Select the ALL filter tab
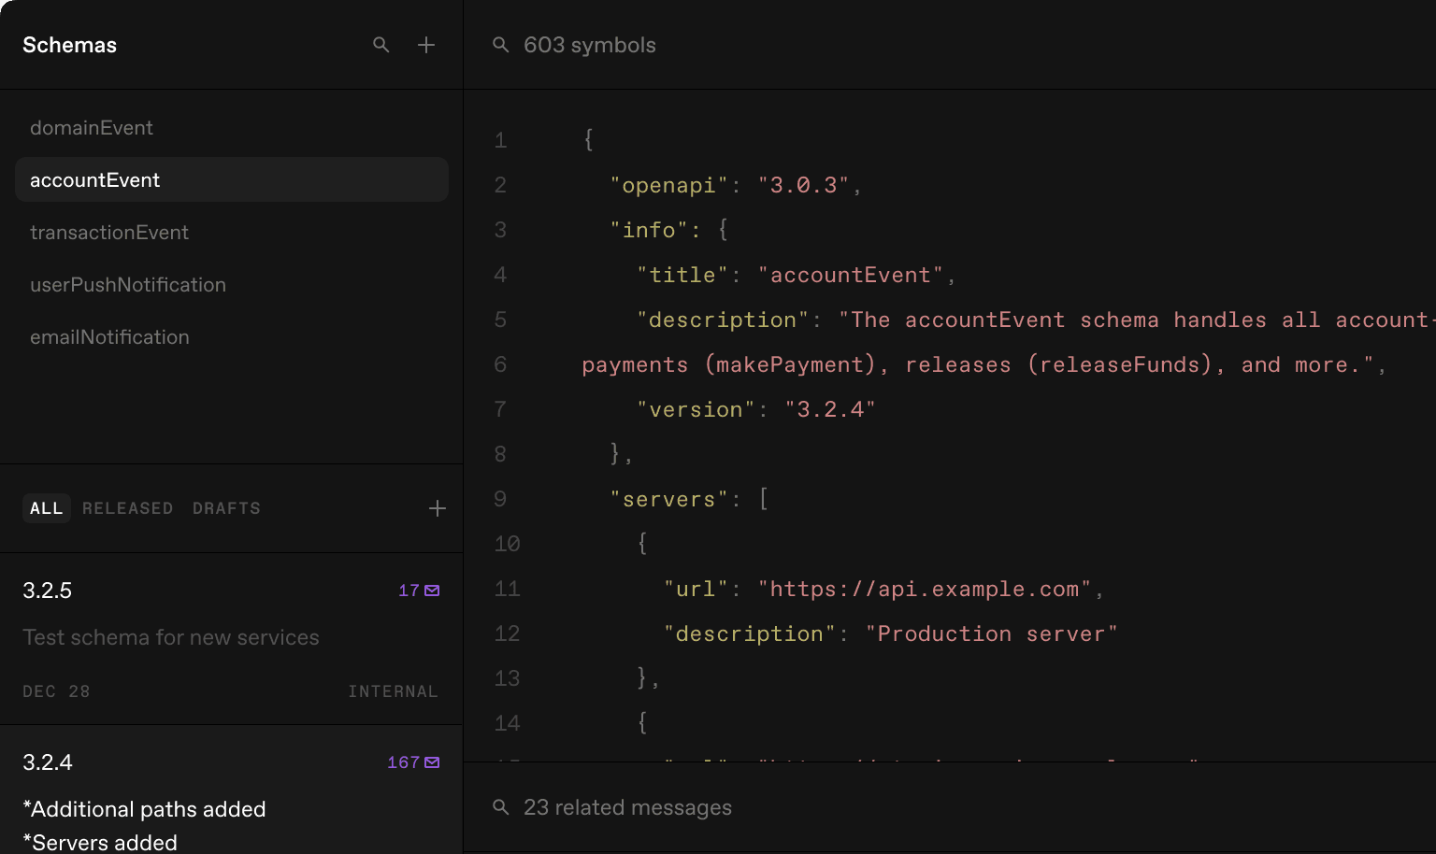Image resolution: width=1436 pixels, height=854 pixels. [x=46, y=507]
